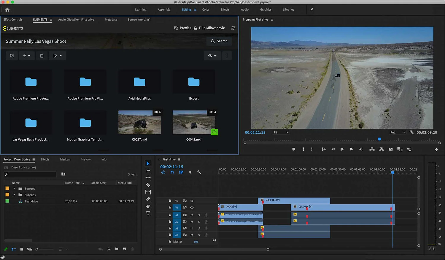Open the Full playback resolution dropdown
This screenshot has width=445, height=260.
pos(398,132)
